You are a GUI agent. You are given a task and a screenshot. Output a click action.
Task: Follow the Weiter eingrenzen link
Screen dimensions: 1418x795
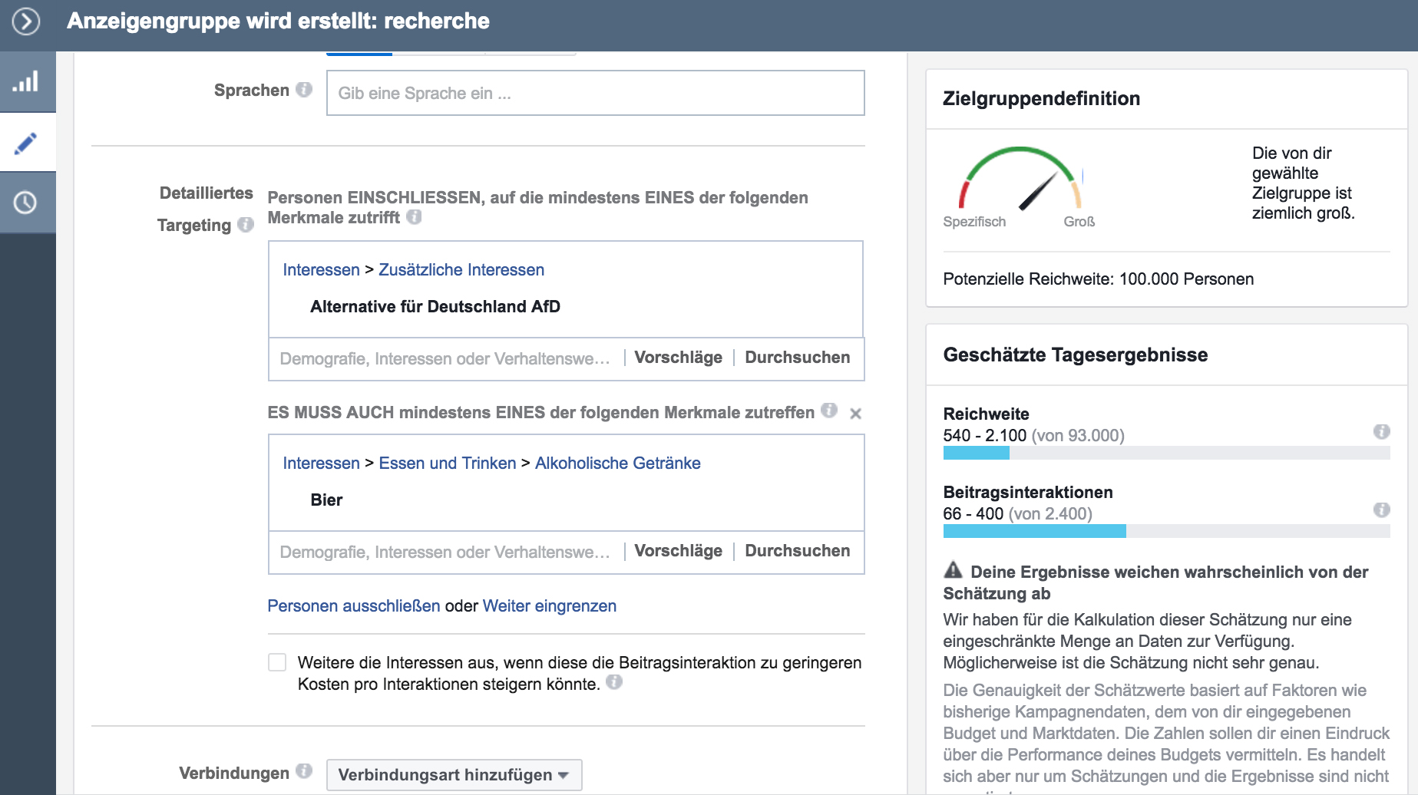[550, 606]
